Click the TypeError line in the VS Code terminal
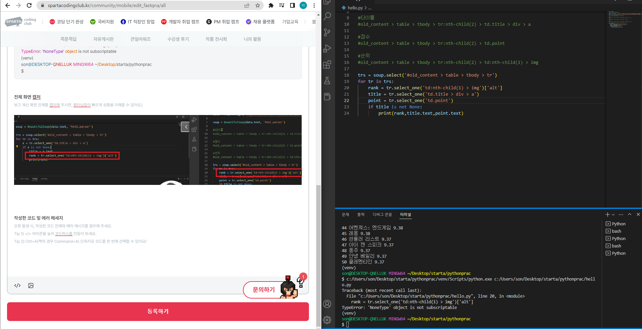 pos(399,308)
